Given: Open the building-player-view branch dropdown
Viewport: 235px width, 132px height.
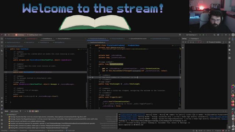Looking at the screenshot, I should pyautogui.click(x=35, y=35).
